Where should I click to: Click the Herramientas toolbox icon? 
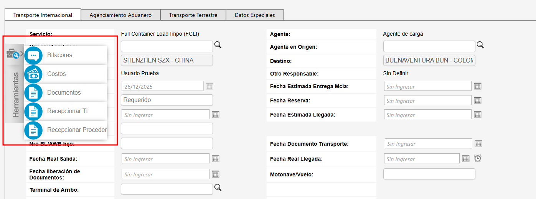[x=13, y=54]
